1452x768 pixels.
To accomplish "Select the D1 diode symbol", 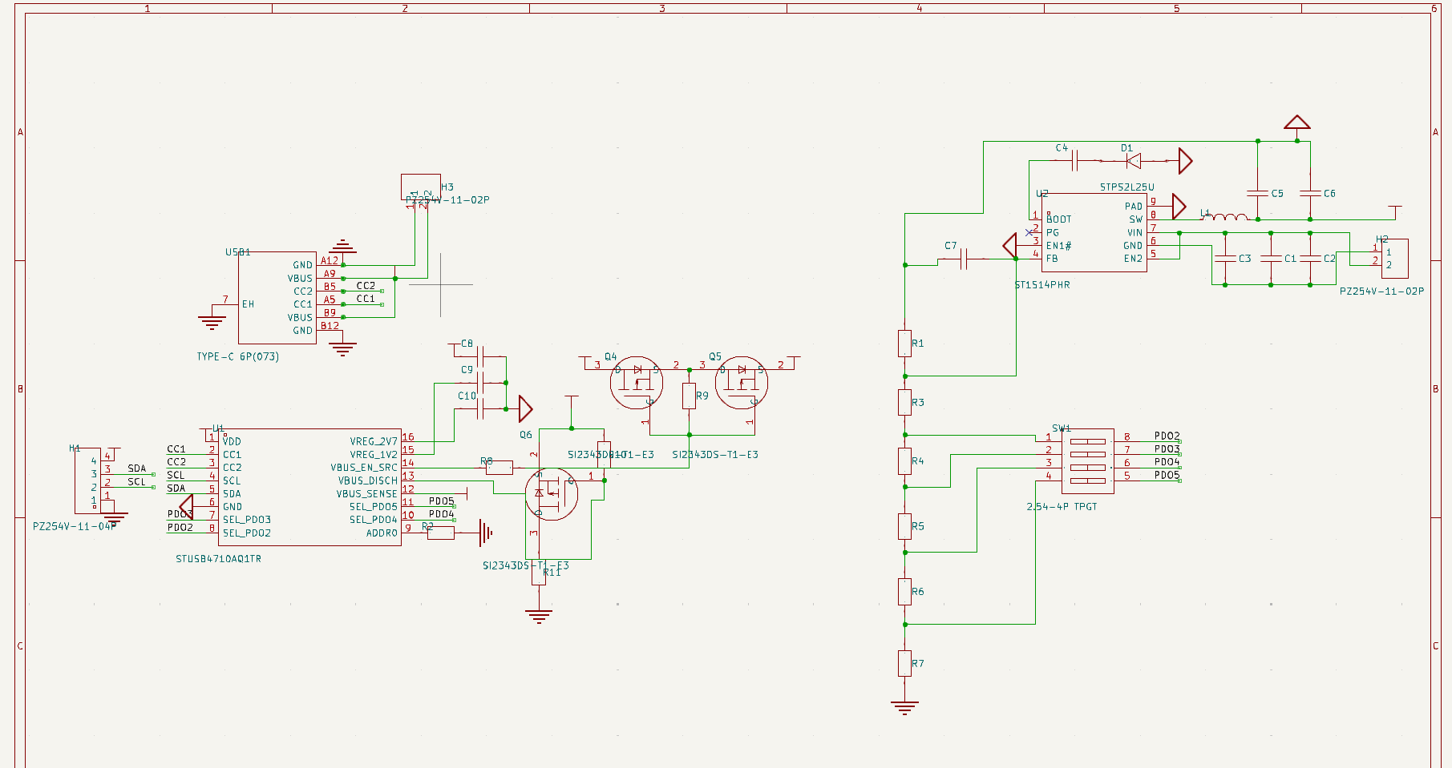I will tap(1134, 161).
